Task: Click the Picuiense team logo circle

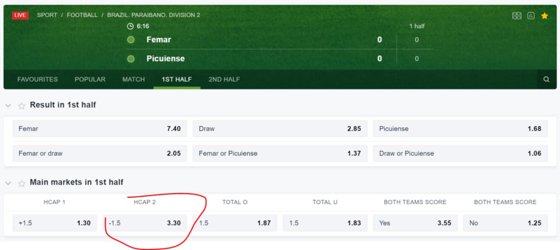Action: [x=131, y=59]
